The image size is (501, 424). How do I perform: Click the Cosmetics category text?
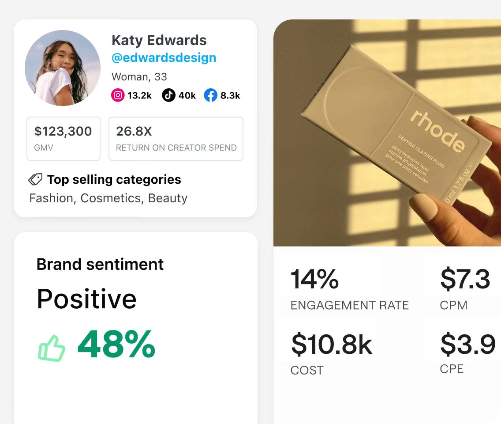coord(110,198)
